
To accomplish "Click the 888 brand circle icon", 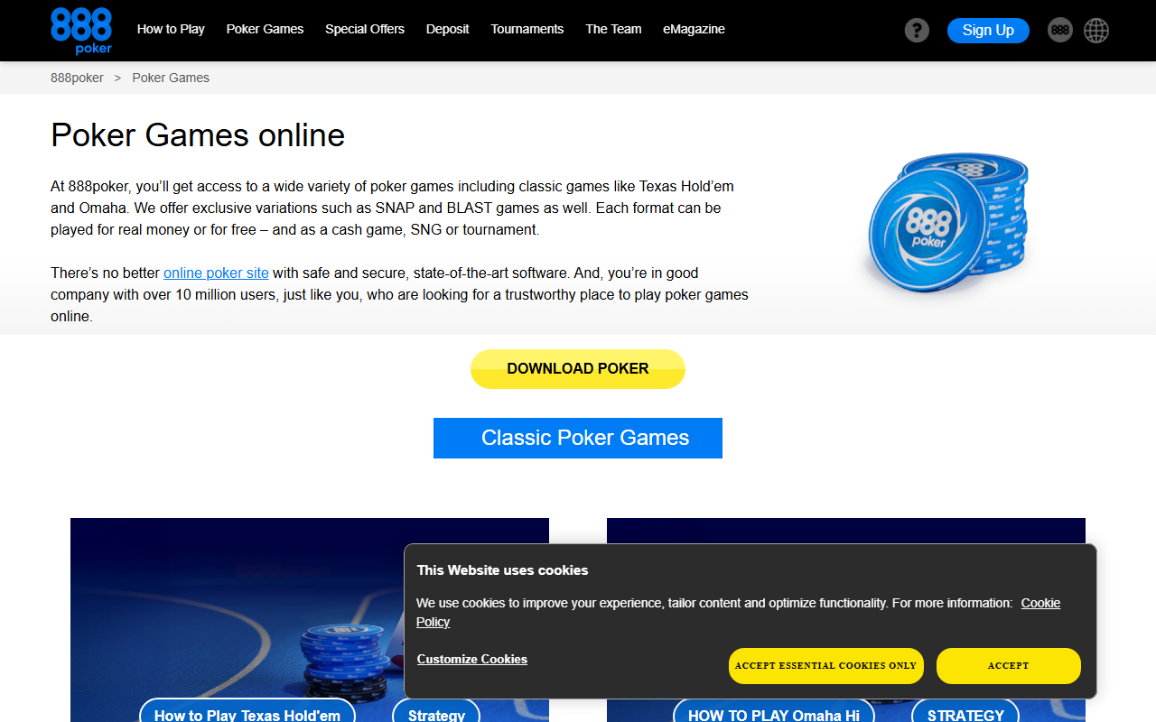I will 1060,30.
